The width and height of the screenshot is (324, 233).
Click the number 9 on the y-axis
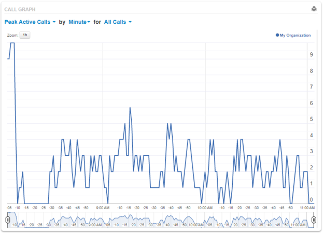tap(311, 54)
